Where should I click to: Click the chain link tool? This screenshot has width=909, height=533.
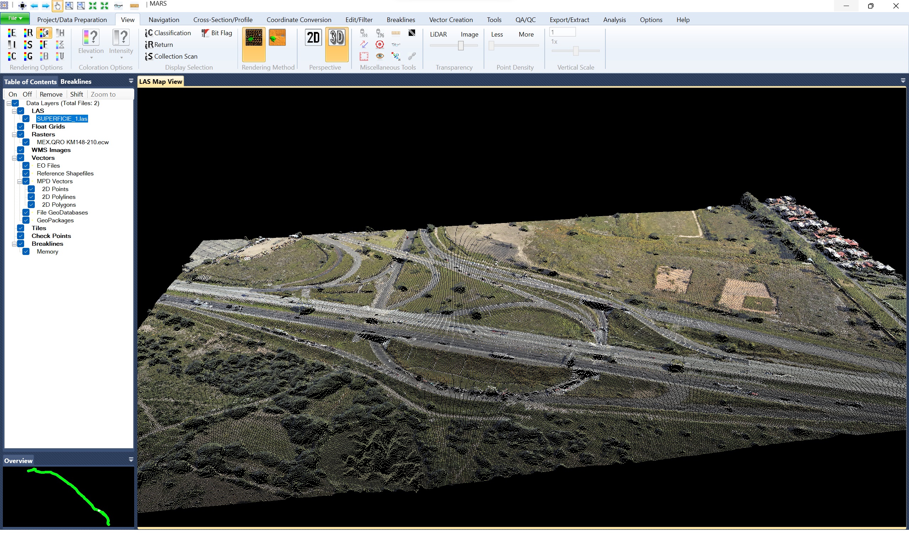pyautogui.click(x=412, y=56)
